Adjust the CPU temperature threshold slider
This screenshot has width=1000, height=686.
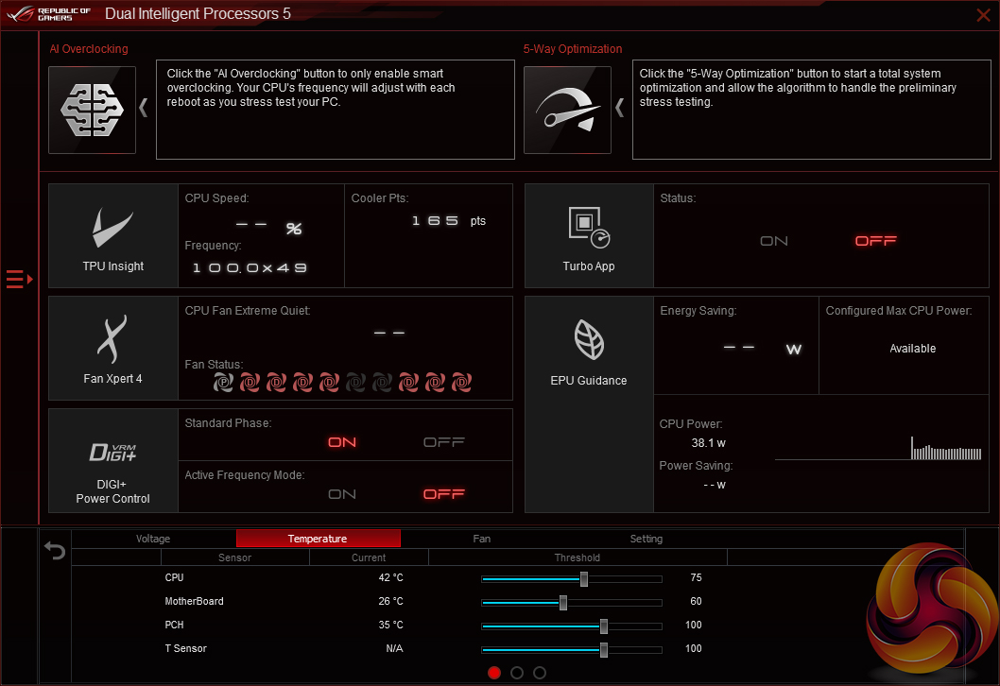(584, 578)
